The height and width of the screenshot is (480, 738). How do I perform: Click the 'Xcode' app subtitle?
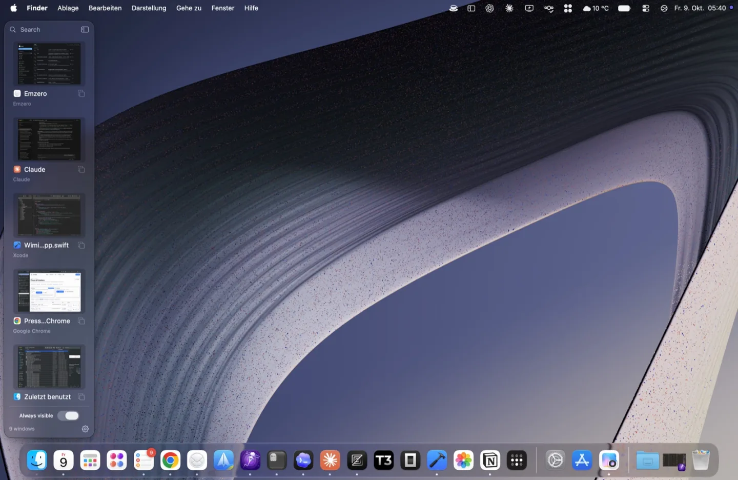tap(20, 255)
